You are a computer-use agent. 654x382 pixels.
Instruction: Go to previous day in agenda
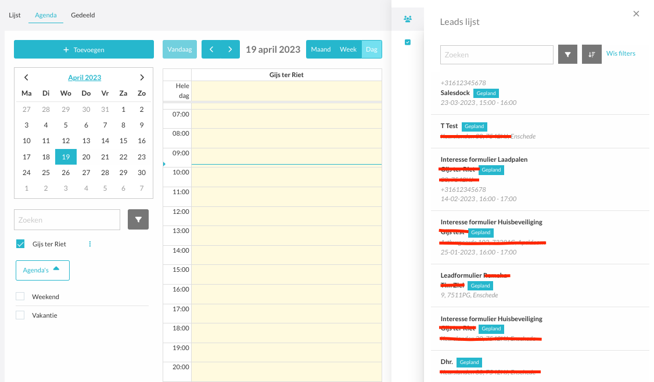pos(211,49)
